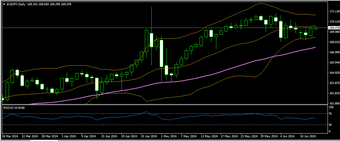Click the RSI scale value 70
Image resolution: width=340 pixels, height=141 pixels.
tap(331, 113)
